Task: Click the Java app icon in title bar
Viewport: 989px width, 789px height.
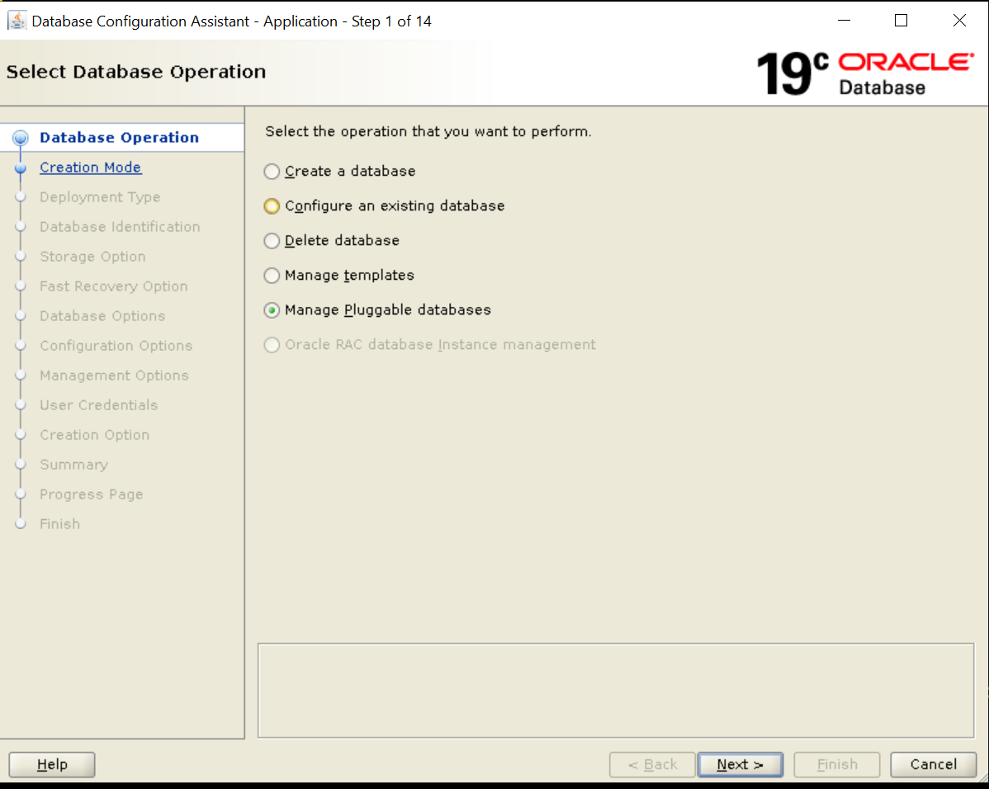Action: pyautogui.click(x=17, y=21)
